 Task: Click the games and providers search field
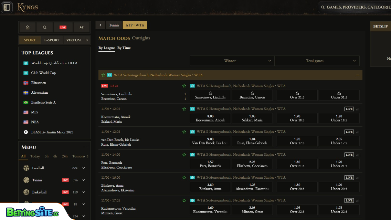tap(355, 7)
